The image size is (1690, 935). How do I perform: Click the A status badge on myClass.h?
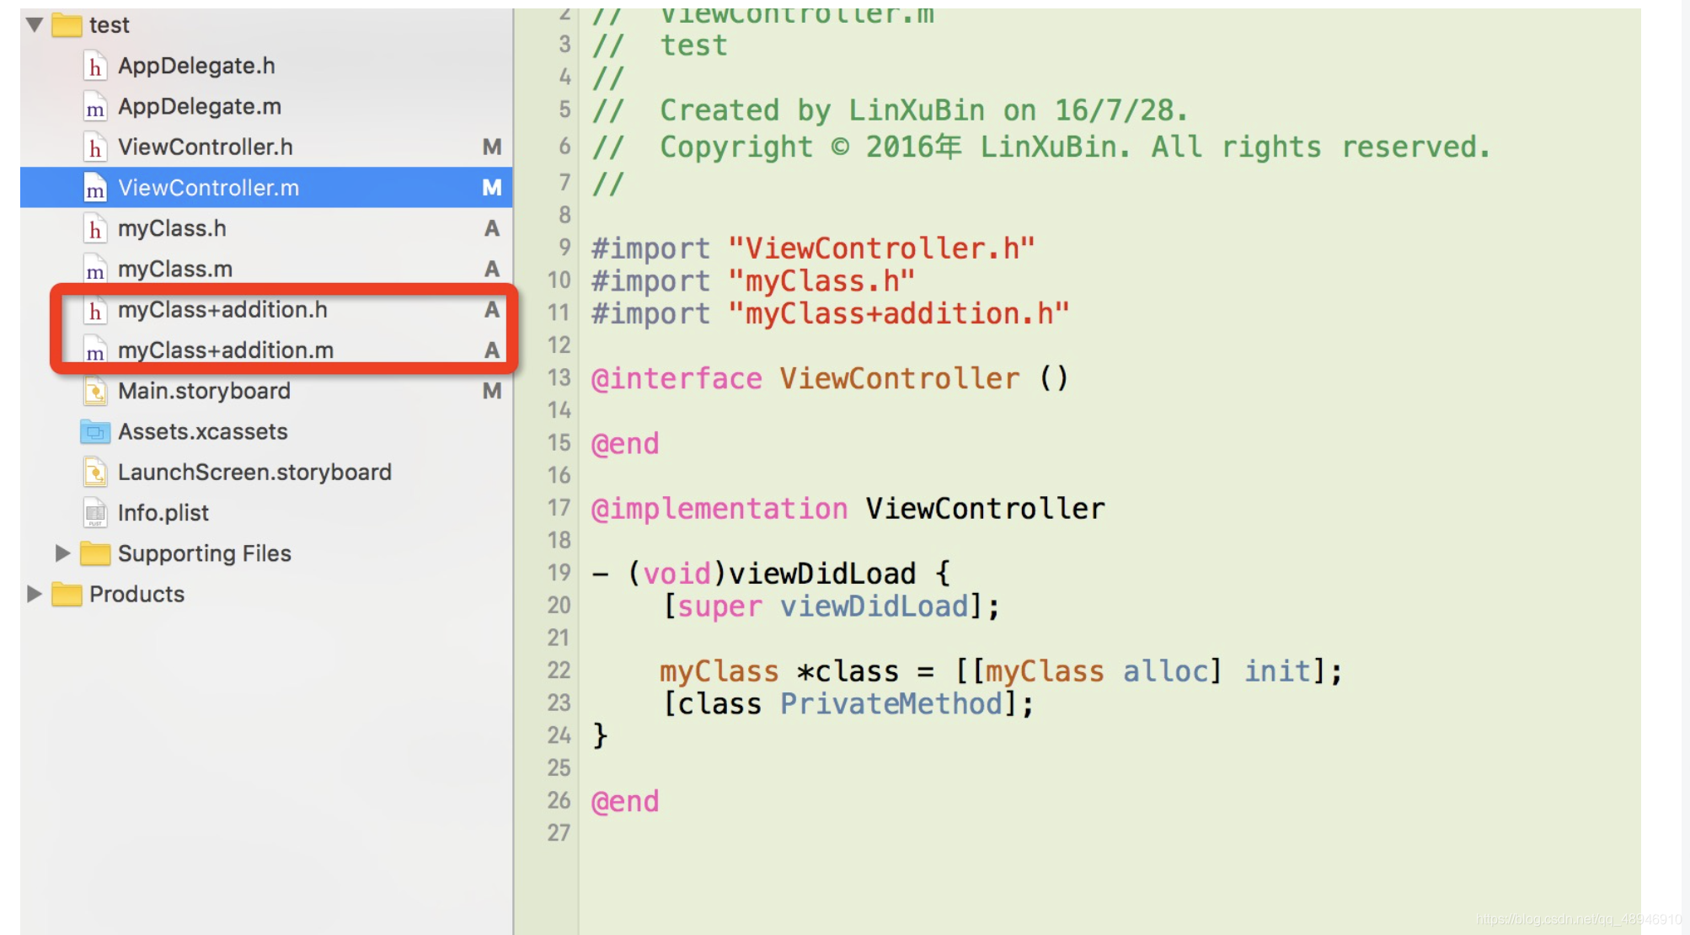492,228
